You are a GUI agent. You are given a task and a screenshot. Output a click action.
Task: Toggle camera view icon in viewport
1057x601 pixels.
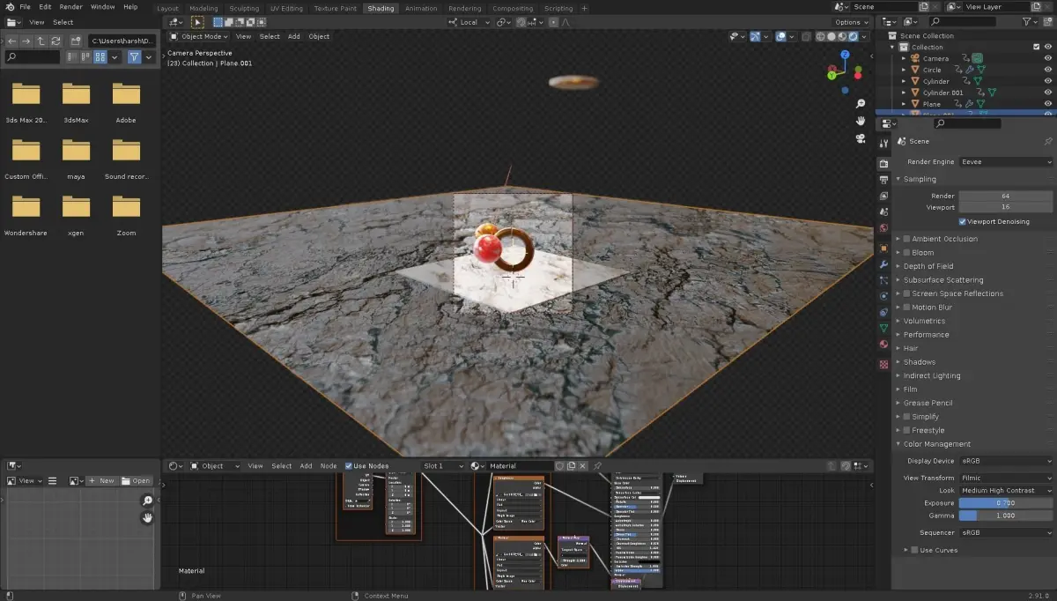[860, 138]
